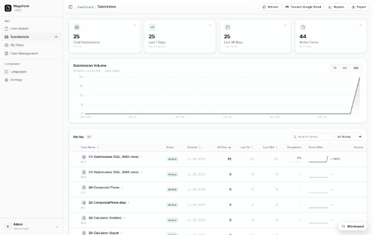Click the bold all-time count 25
Viewport: 372px width, 235px height.
click(230, 159)
